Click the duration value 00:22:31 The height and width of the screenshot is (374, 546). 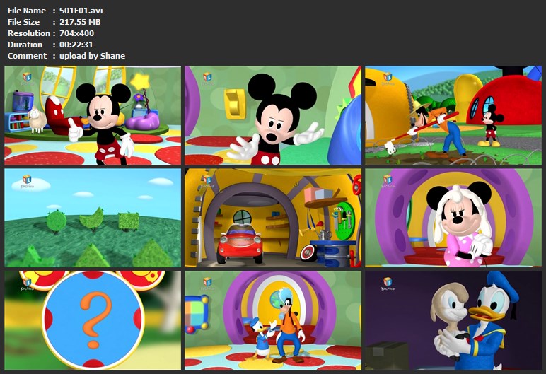pyautogui.click(x=76, y=45)
